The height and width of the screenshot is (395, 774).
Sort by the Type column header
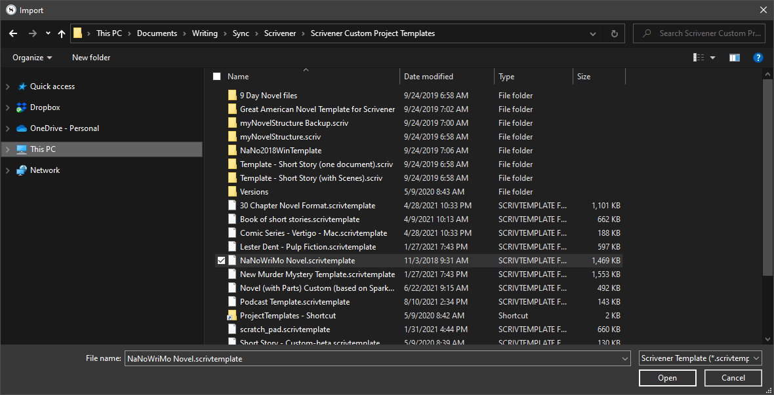pyautogui.click(x=506, y=77)
